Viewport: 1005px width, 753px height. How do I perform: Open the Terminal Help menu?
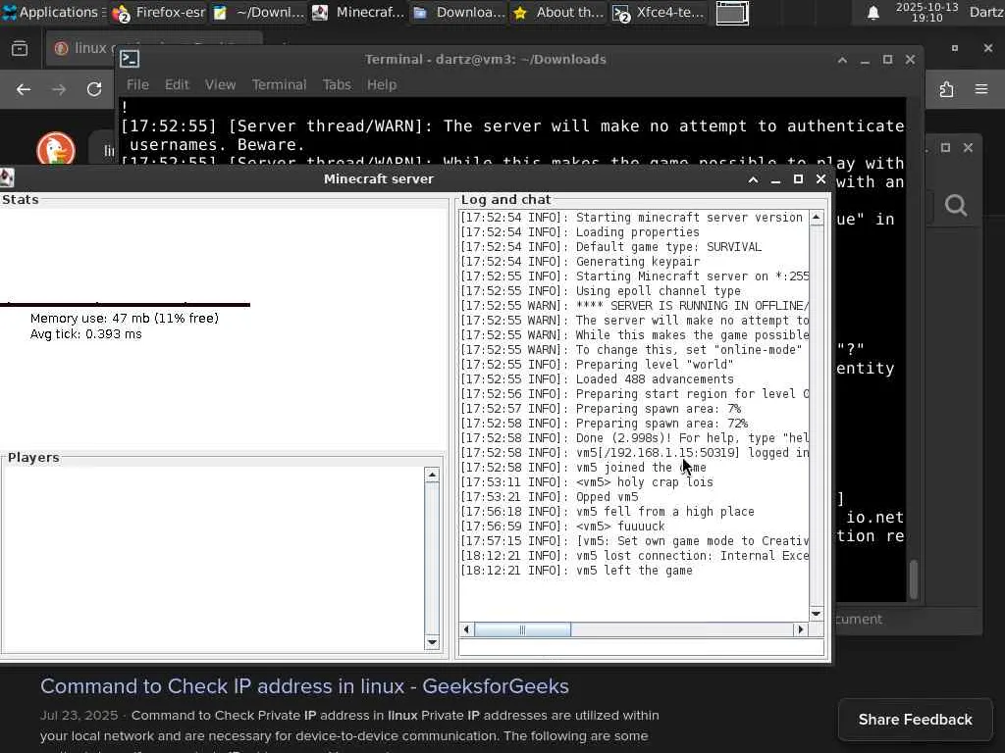[382, 84]
